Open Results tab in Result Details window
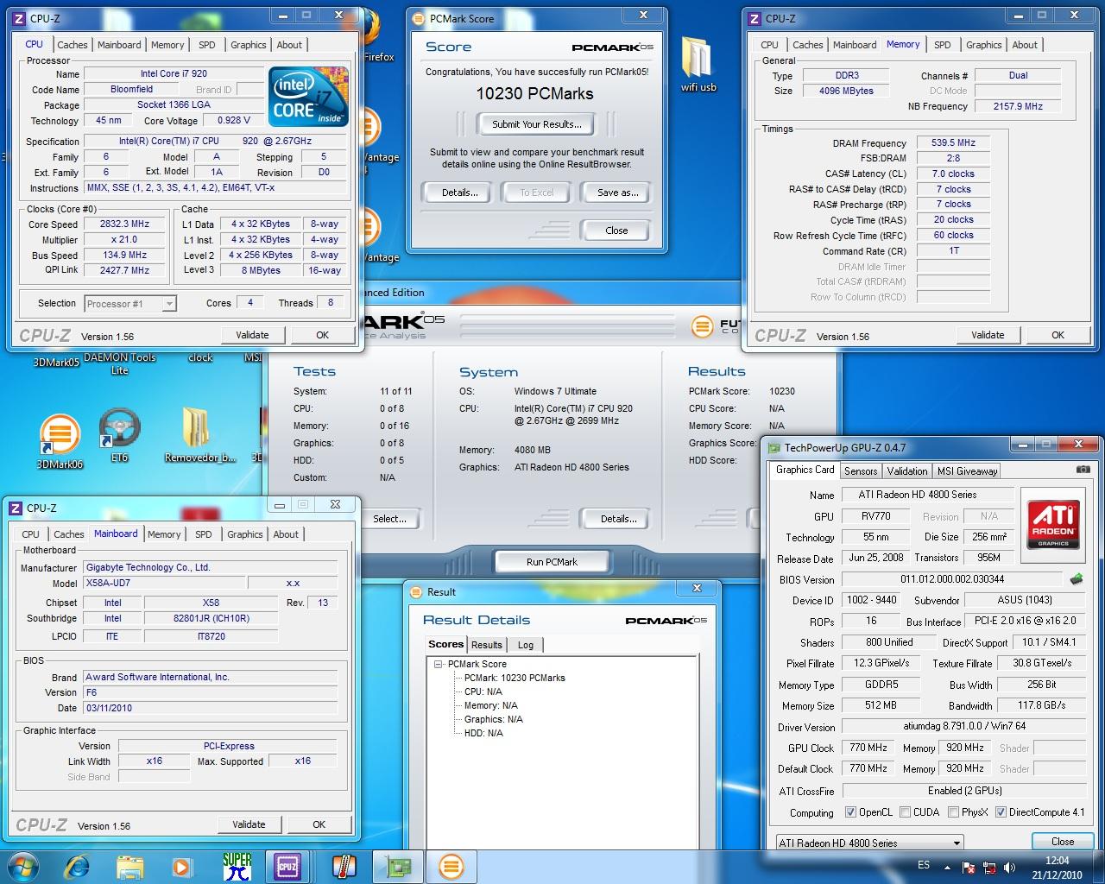 (486, 645)
